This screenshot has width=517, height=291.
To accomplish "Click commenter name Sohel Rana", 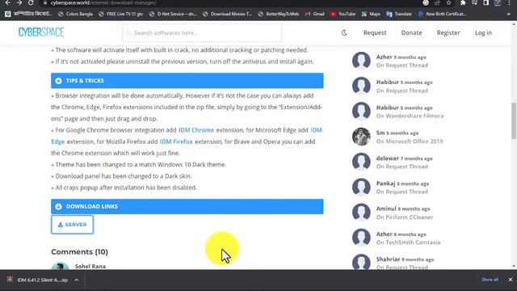I will 90,266.
